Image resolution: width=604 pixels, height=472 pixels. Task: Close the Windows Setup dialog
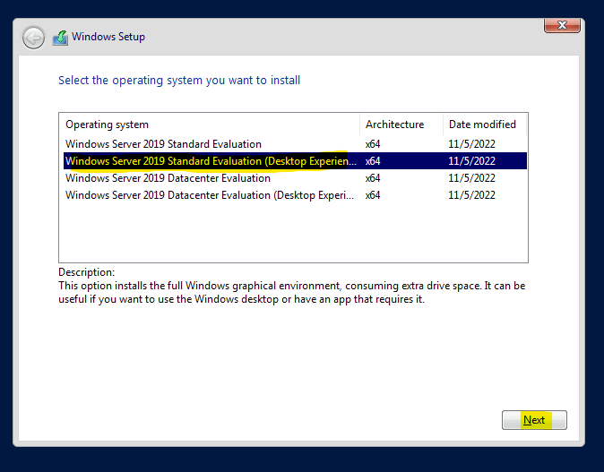(562, 25)
